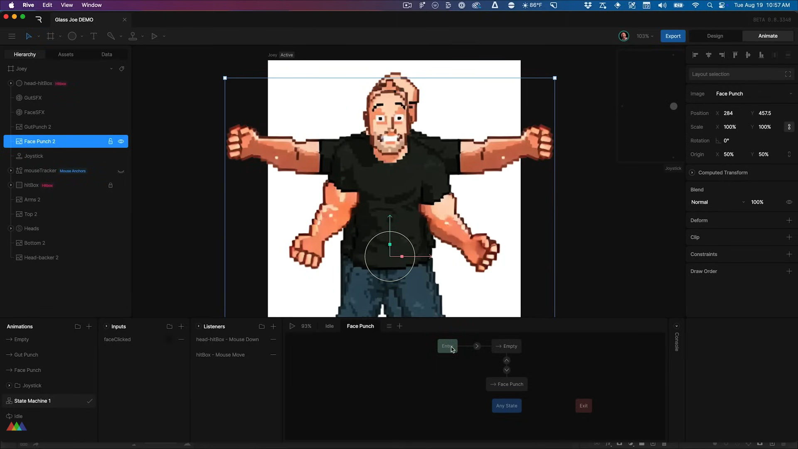
Task: Click the Position X value field
Action: click(x=728, y=113)
